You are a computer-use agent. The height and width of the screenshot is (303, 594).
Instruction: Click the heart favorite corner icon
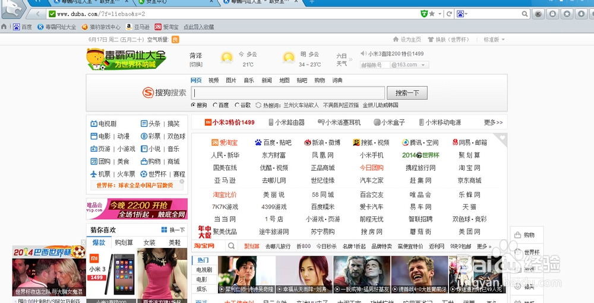503,138
